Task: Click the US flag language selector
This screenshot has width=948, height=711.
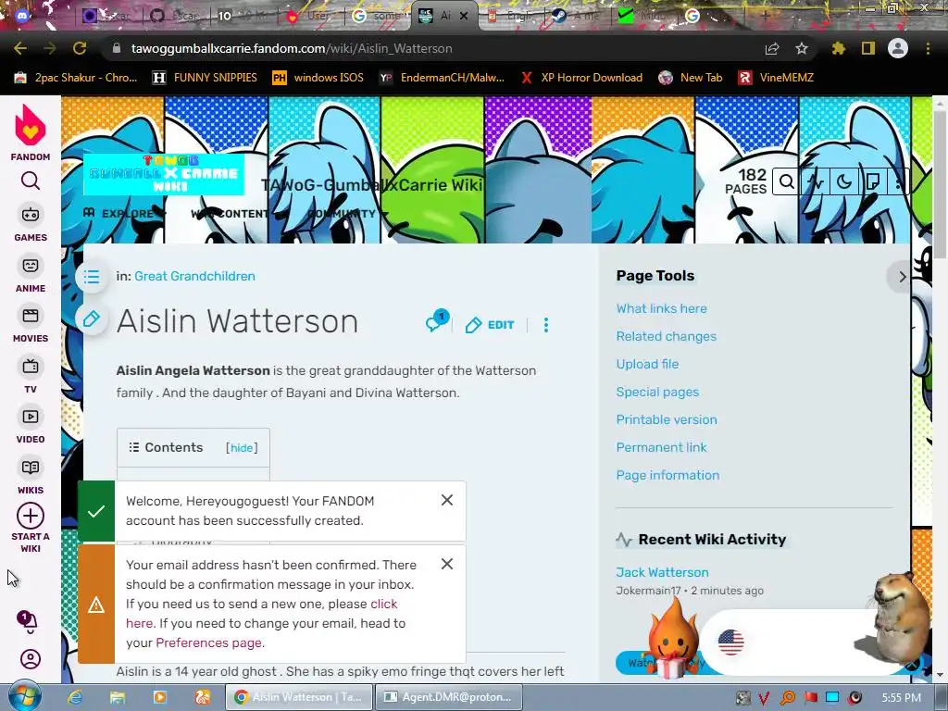Action: click(x=730, y=642)
